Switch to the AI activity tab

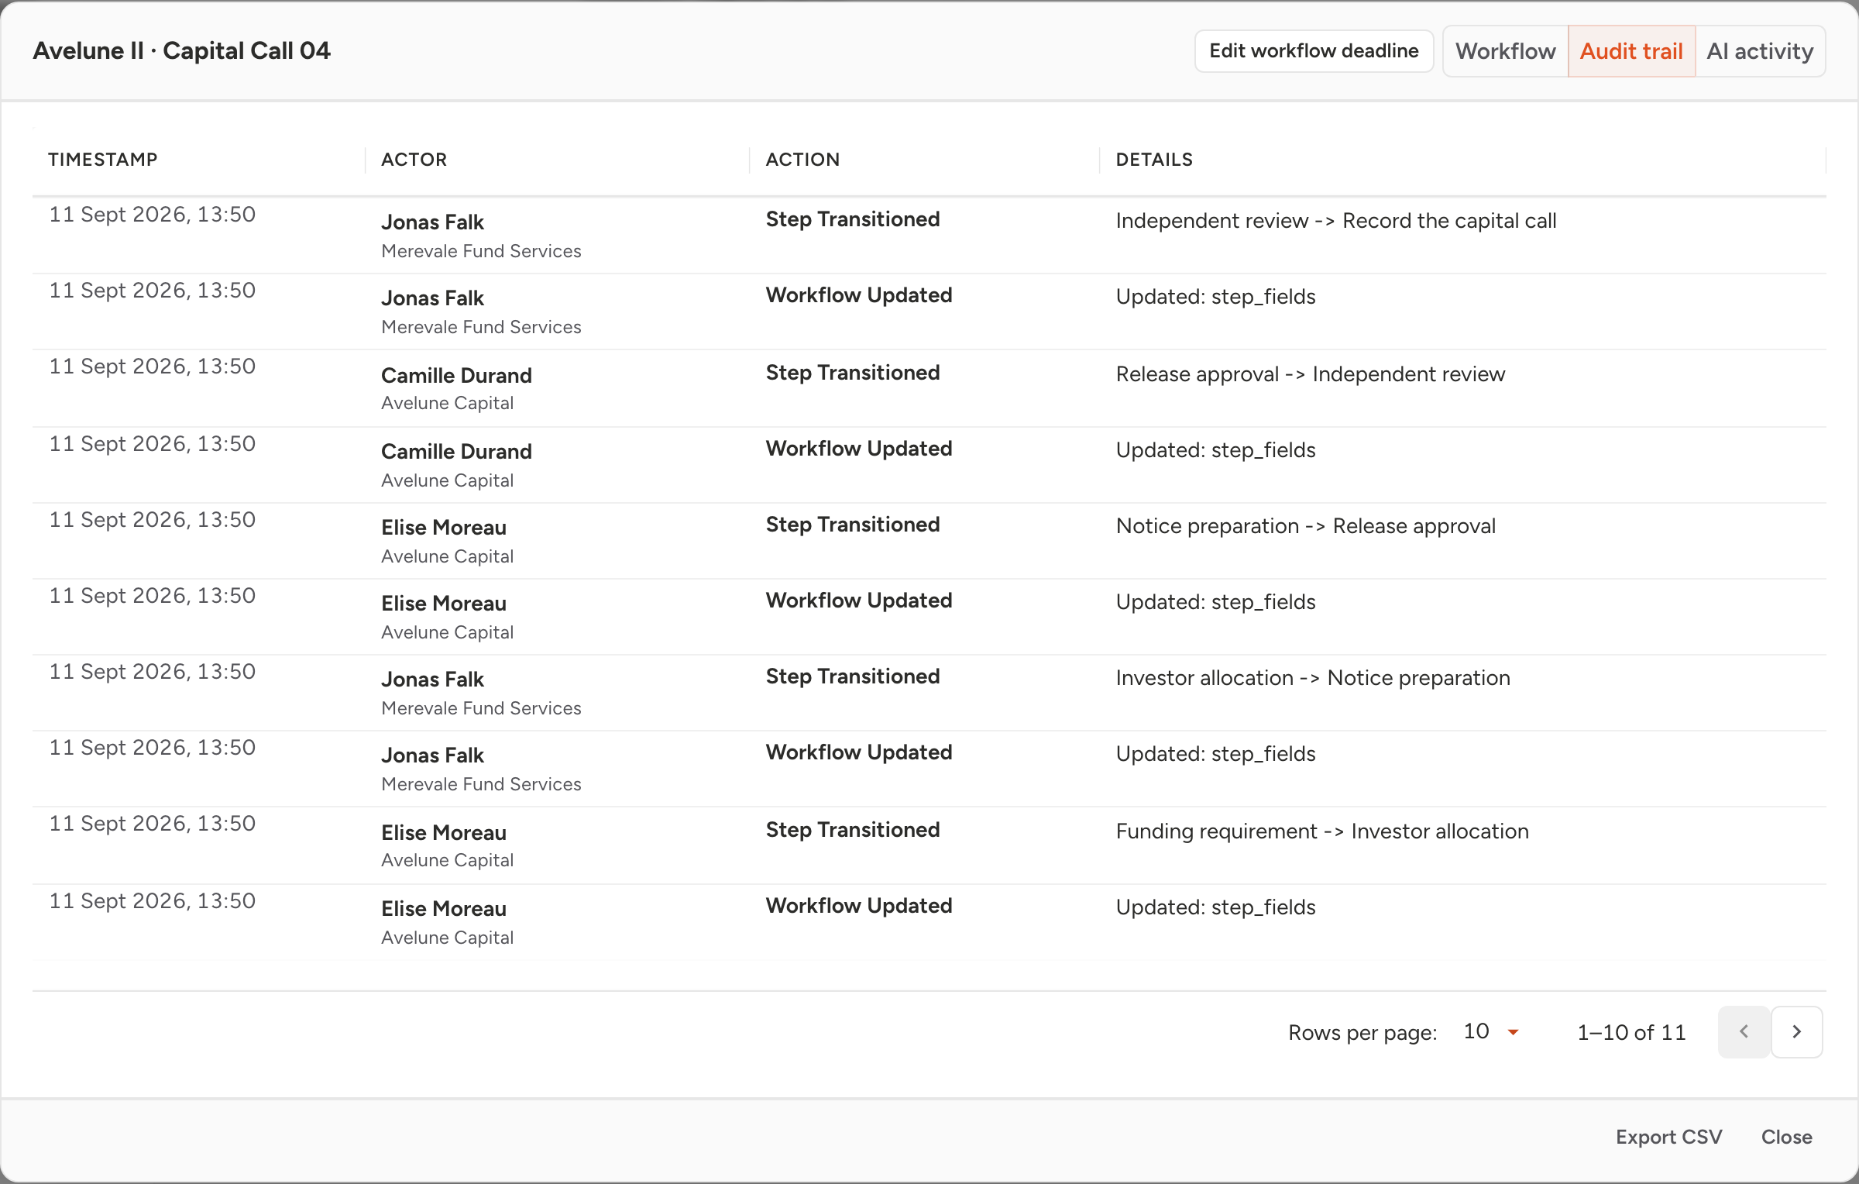click(1760, 51)
